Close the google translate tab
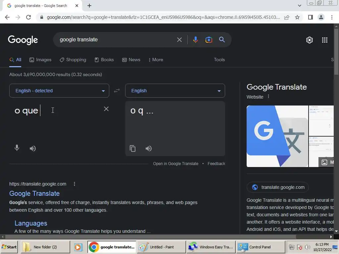Viewport: 339px width, 254px height. click(x=77, y=6)
